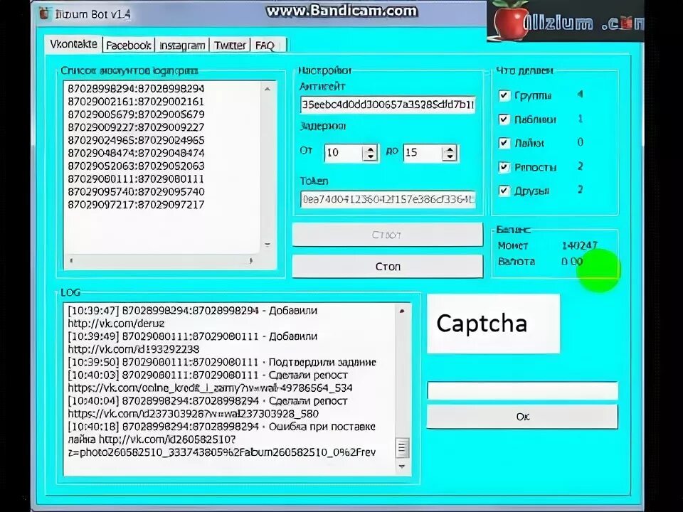Click the 10:40:18 error log line
Image resolution: width=683 pixels, height=512 pixels.
221,427
